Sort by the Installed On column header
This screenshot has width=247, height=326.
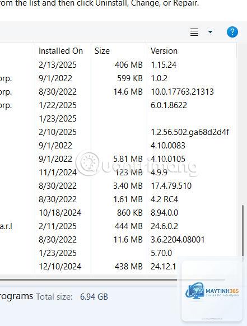60,51
